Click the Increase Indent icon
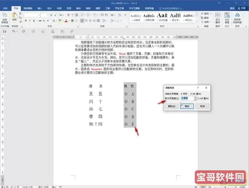 click(106, 15)
